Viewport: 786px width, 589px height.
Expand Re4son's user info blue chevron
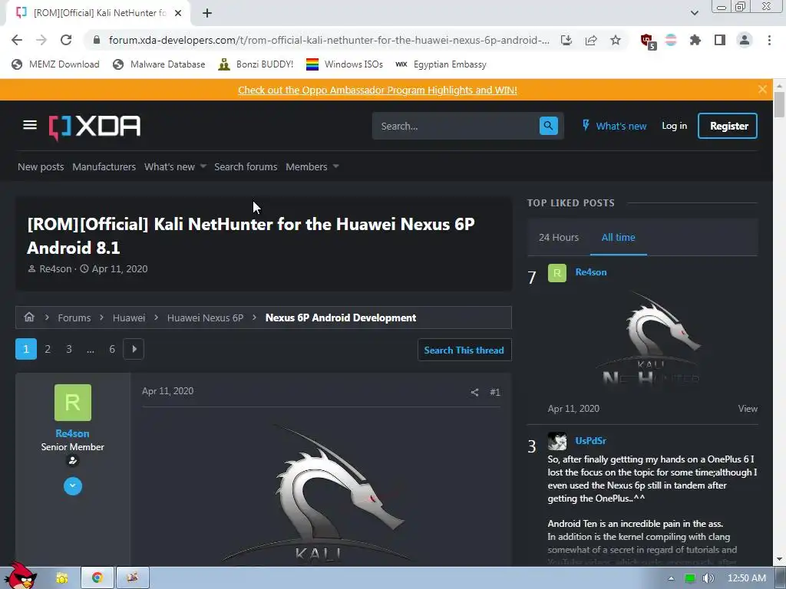click(73, 485)
